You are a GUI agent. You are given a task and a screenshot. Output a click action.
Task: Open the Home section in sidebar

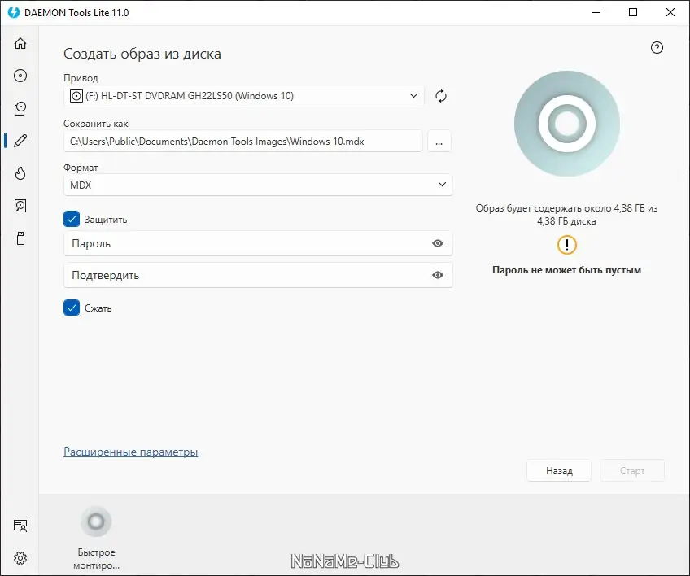(20, 43)
